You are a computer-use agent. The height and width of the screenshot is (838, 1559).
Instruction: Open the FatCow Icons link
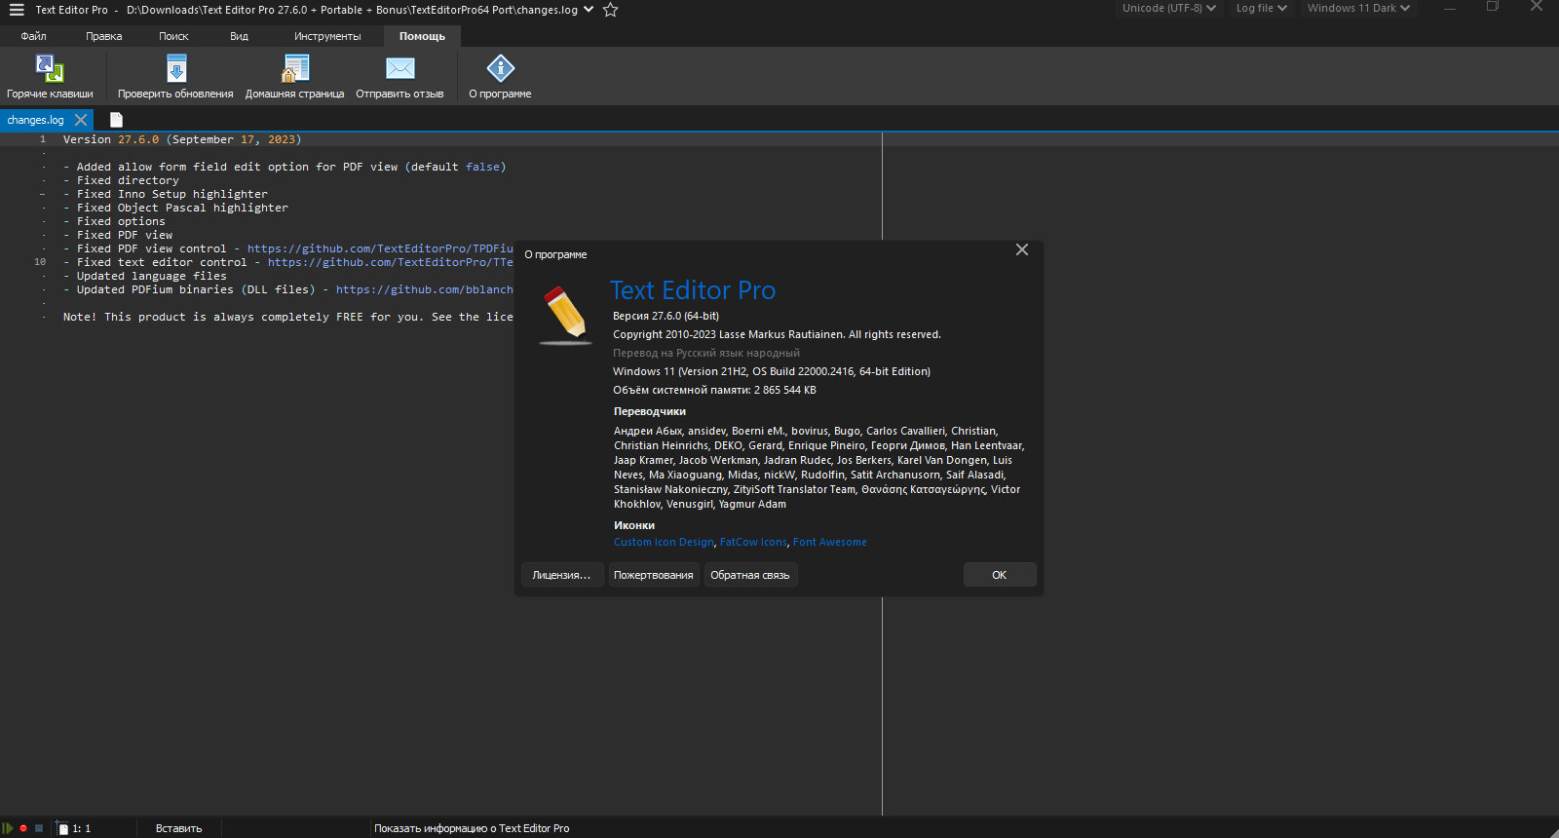753,542
